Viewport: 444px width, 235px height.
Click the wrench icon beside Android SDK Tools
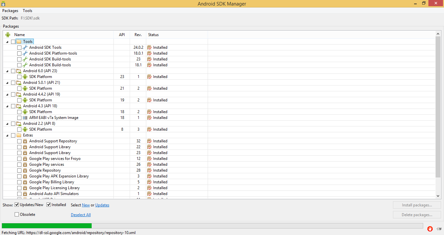(25, 47)
